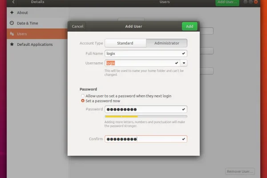Screen dimensions: 267x178
Task: Open the About section in sidebar
Action: 37,12
